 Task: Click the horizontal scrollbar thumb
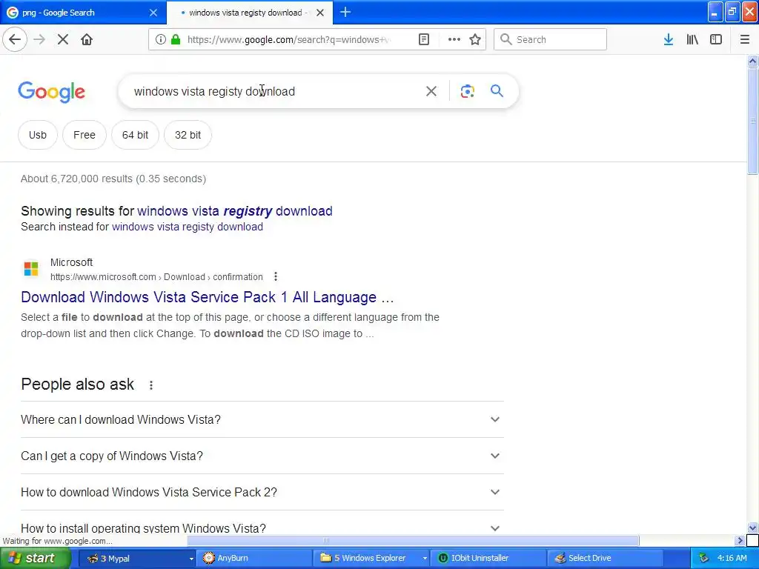[x=413, y=540]
